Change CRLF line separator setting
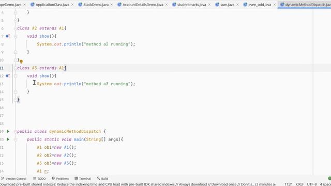The width and height of the screenshot is (331, 186). [300, 184]
